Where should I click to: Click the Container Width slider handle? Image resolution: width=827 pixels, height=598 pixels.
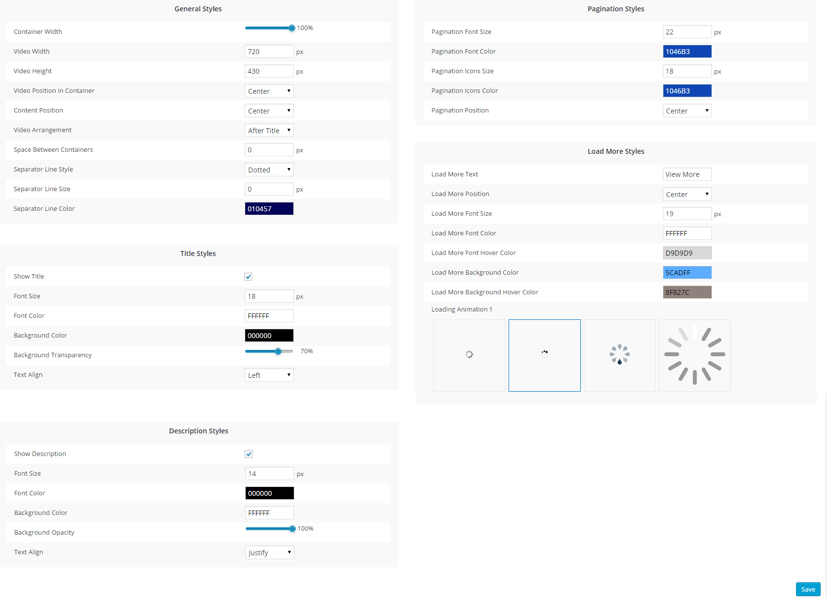292,28
